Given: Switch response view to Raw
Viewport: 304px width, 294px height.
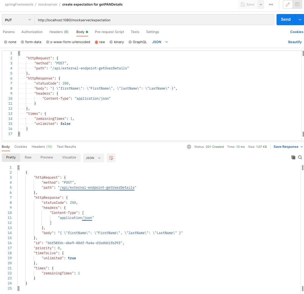Looking at the screenshot, I should [28, 157].
